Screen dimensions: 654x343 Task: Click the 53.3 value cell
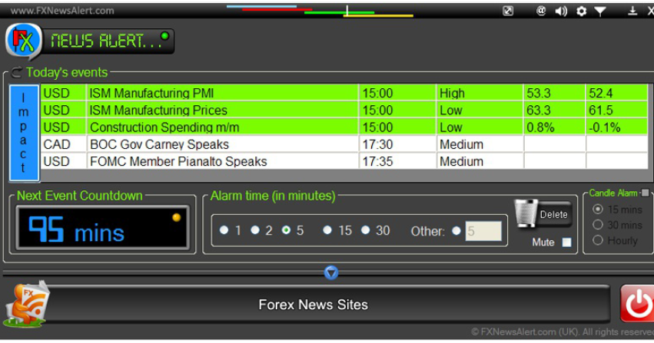click(554, 93)
